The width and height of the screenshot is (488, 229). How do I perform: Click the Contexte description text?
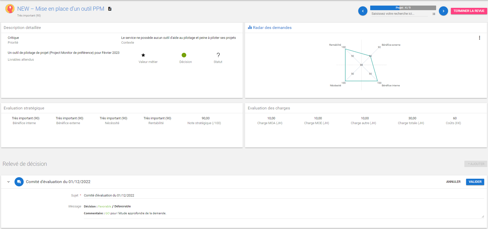pyautogui.click(x=178, y=38)
